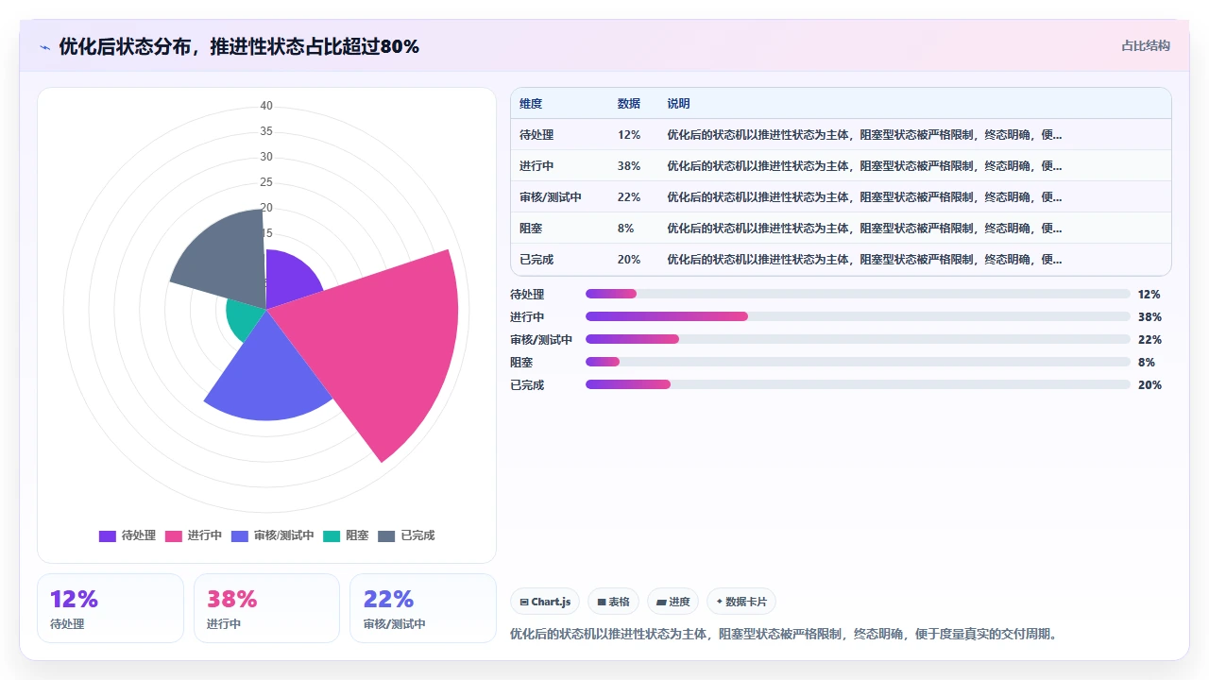Click the 20% value beside 已完成 bar
This screenshot has height=680, width=1209.
pos(1149,384)
